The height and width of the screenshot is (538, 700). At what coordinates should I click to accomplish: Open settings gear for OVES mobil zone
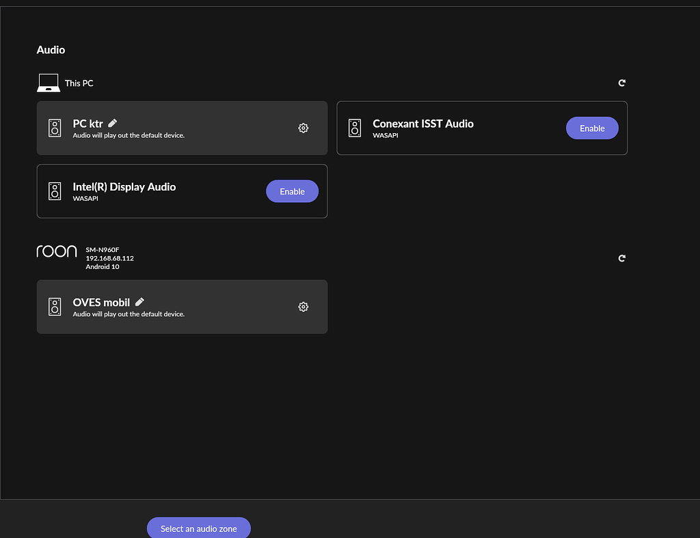(x=303, y=307)
